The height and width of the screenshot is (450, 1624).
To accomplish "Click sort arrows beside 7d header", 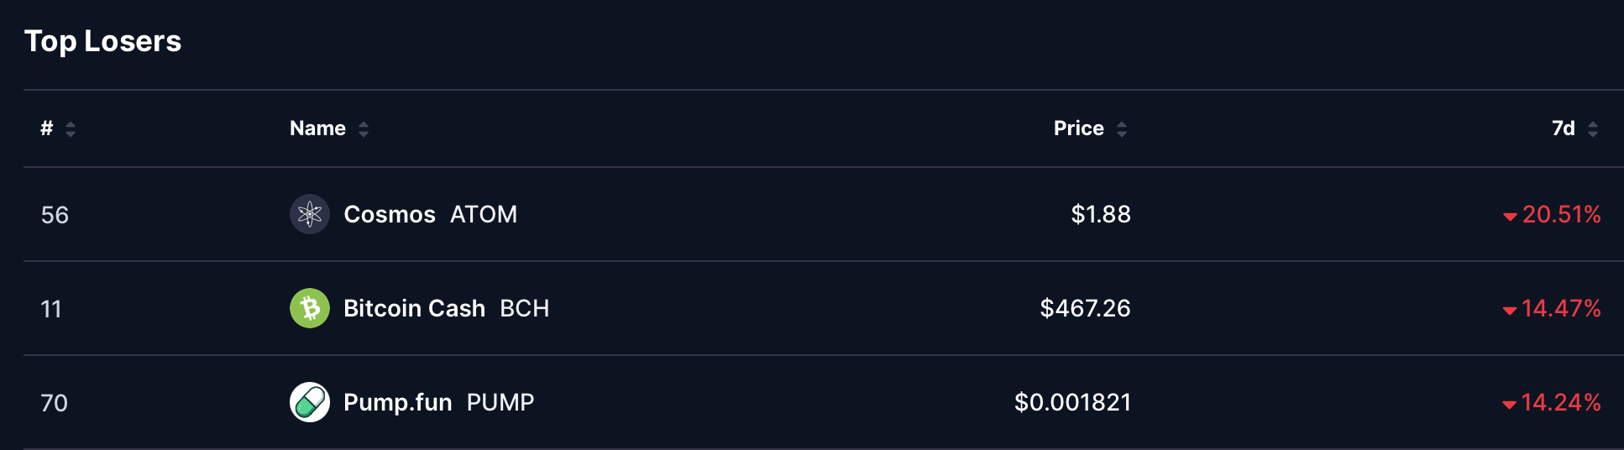I will pyautogui.click(x=1593, y=128).
